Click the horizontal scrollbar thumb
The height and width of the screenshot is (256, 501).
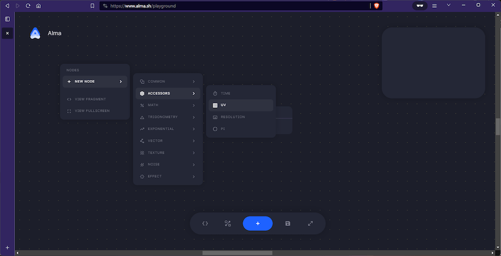pyautogui.click(x=237, y=253)
